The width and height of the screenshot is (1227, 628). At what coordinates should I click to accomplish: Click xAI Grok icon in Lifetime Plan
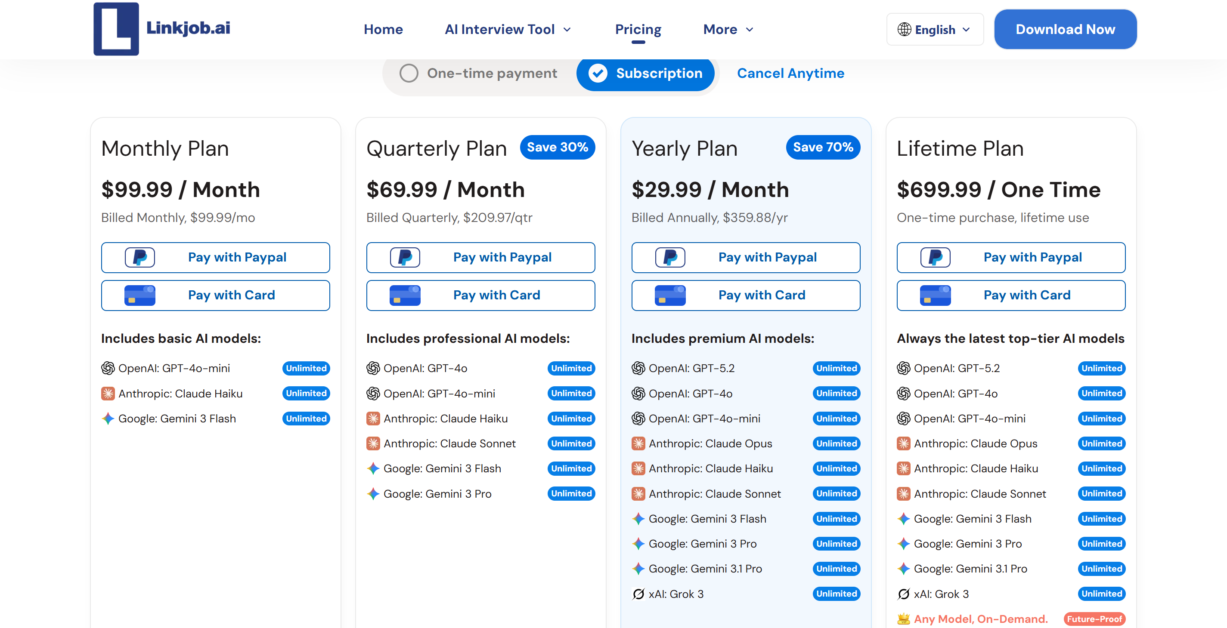coord(904,594)
